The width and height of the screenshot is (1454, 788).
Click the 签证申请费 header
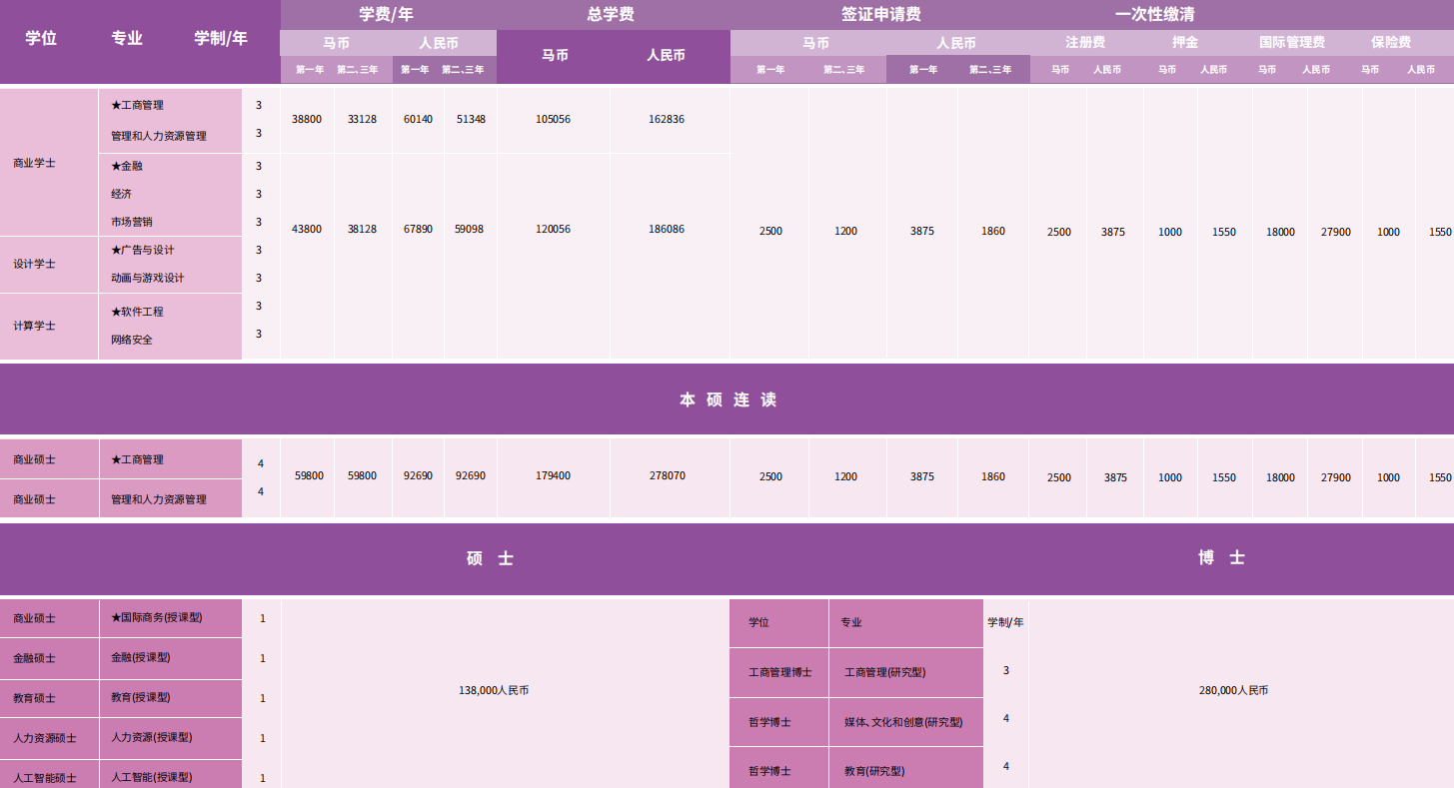[880, 14]
